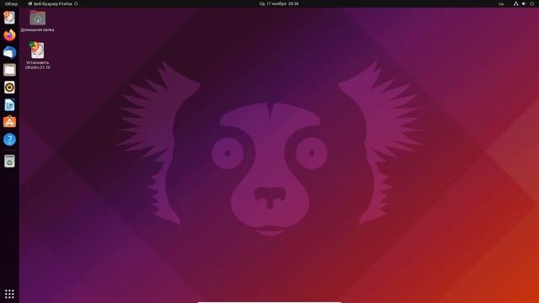Open Thunderbird mail from the dock
539x303 pixels.
point(9,52)
